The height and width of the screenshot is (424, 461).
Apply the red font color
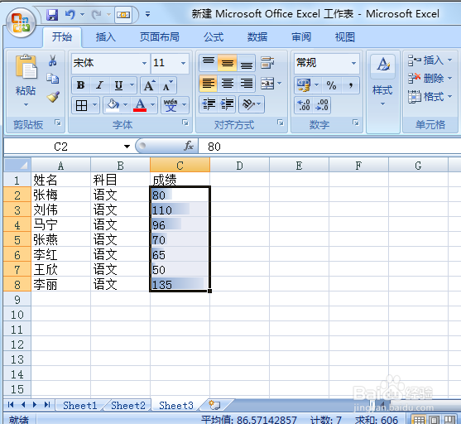tap(140, 105)
